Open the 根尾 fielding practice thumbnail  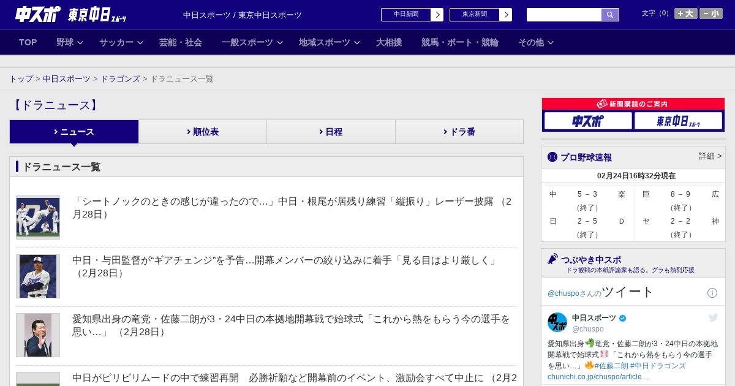pyautogui.click(x=38, y=217)
